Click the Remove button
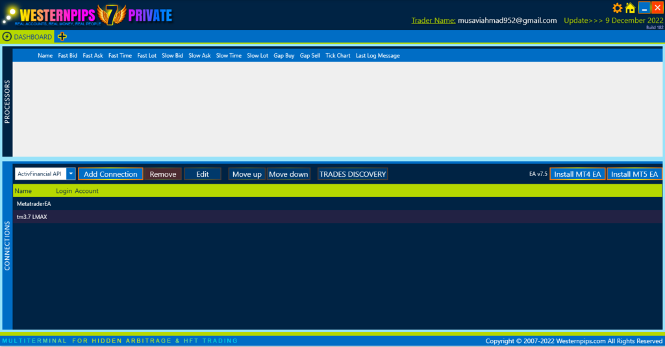Screen dimensions: 665x347 coord(163,174)
